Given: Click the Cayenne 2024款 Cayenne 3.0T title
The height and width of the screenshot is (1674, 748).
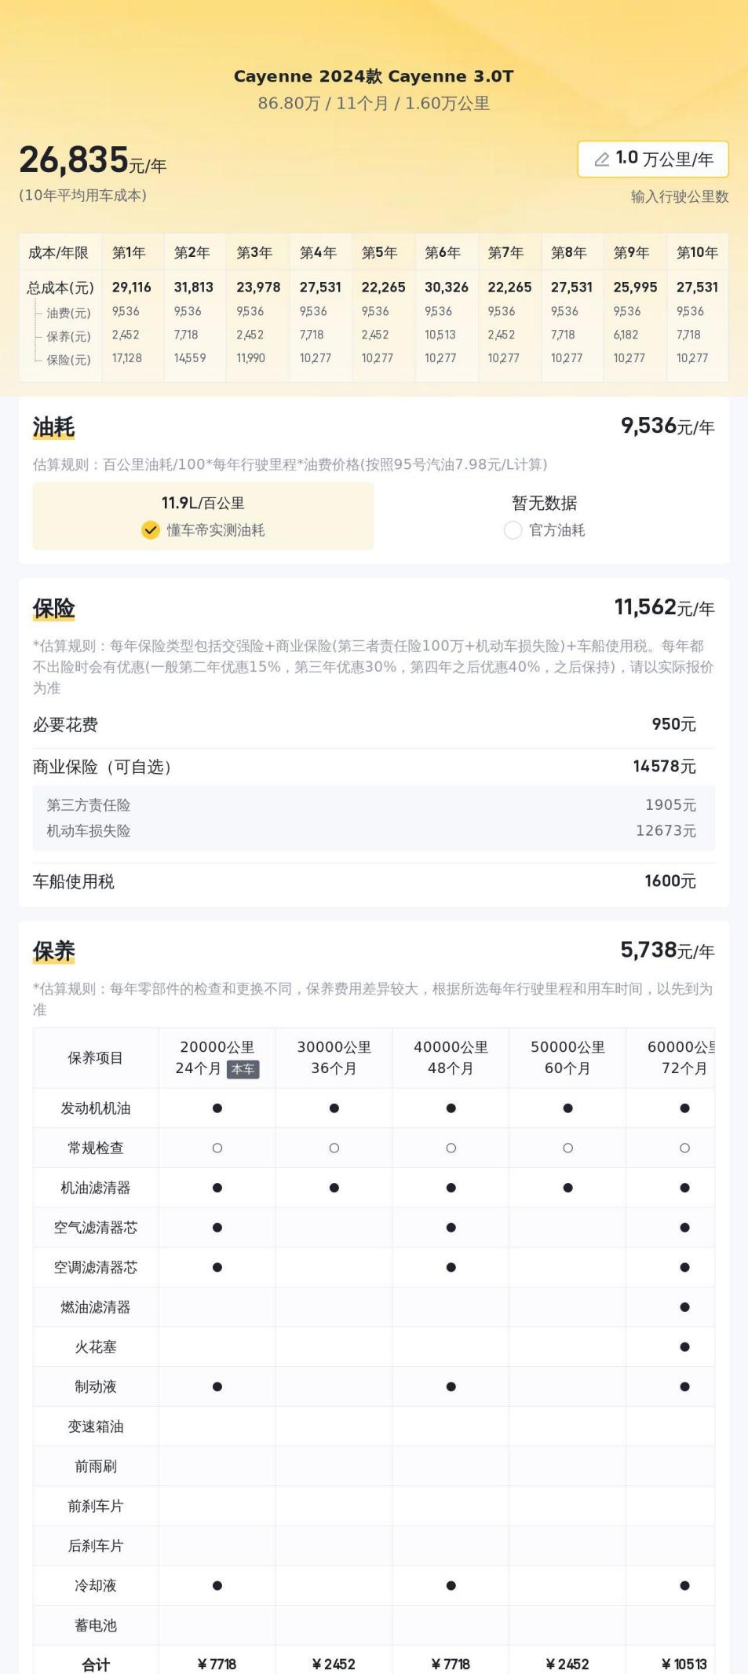Looking at the screenshot, I should (x=374, y=76).
